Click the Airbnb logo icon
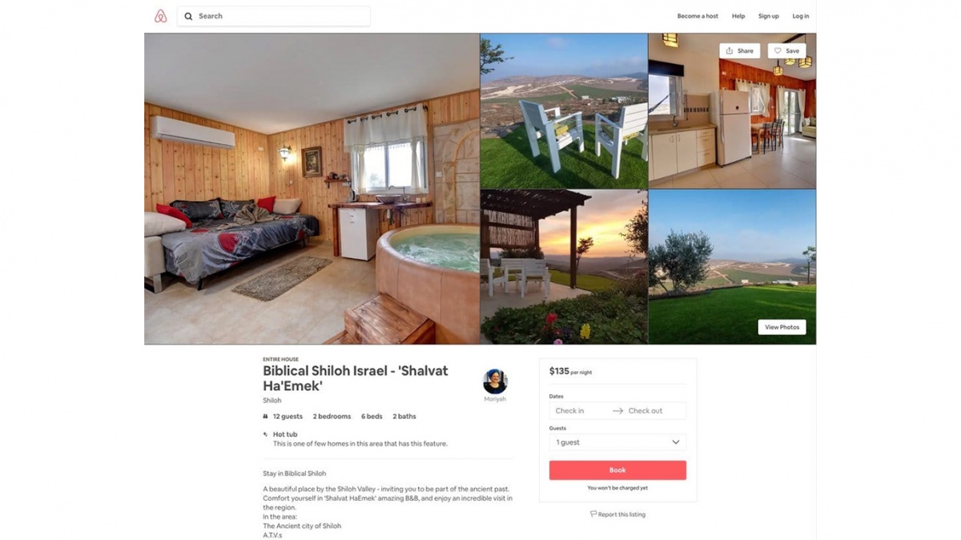This screenshot has width=961, height=540. tap(160, 16)
